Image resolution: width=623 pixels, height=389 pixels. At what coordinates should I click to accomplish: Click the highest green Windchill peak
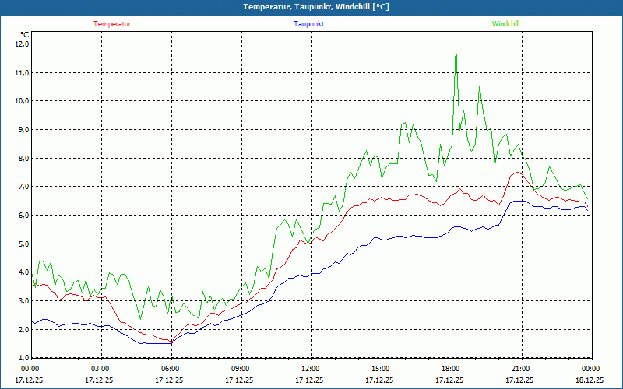(456, 47)
